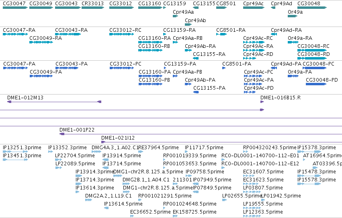Open the IP11717.5prime EST label
This screenshot has height=218, width=342.
[x=204, y=148]
